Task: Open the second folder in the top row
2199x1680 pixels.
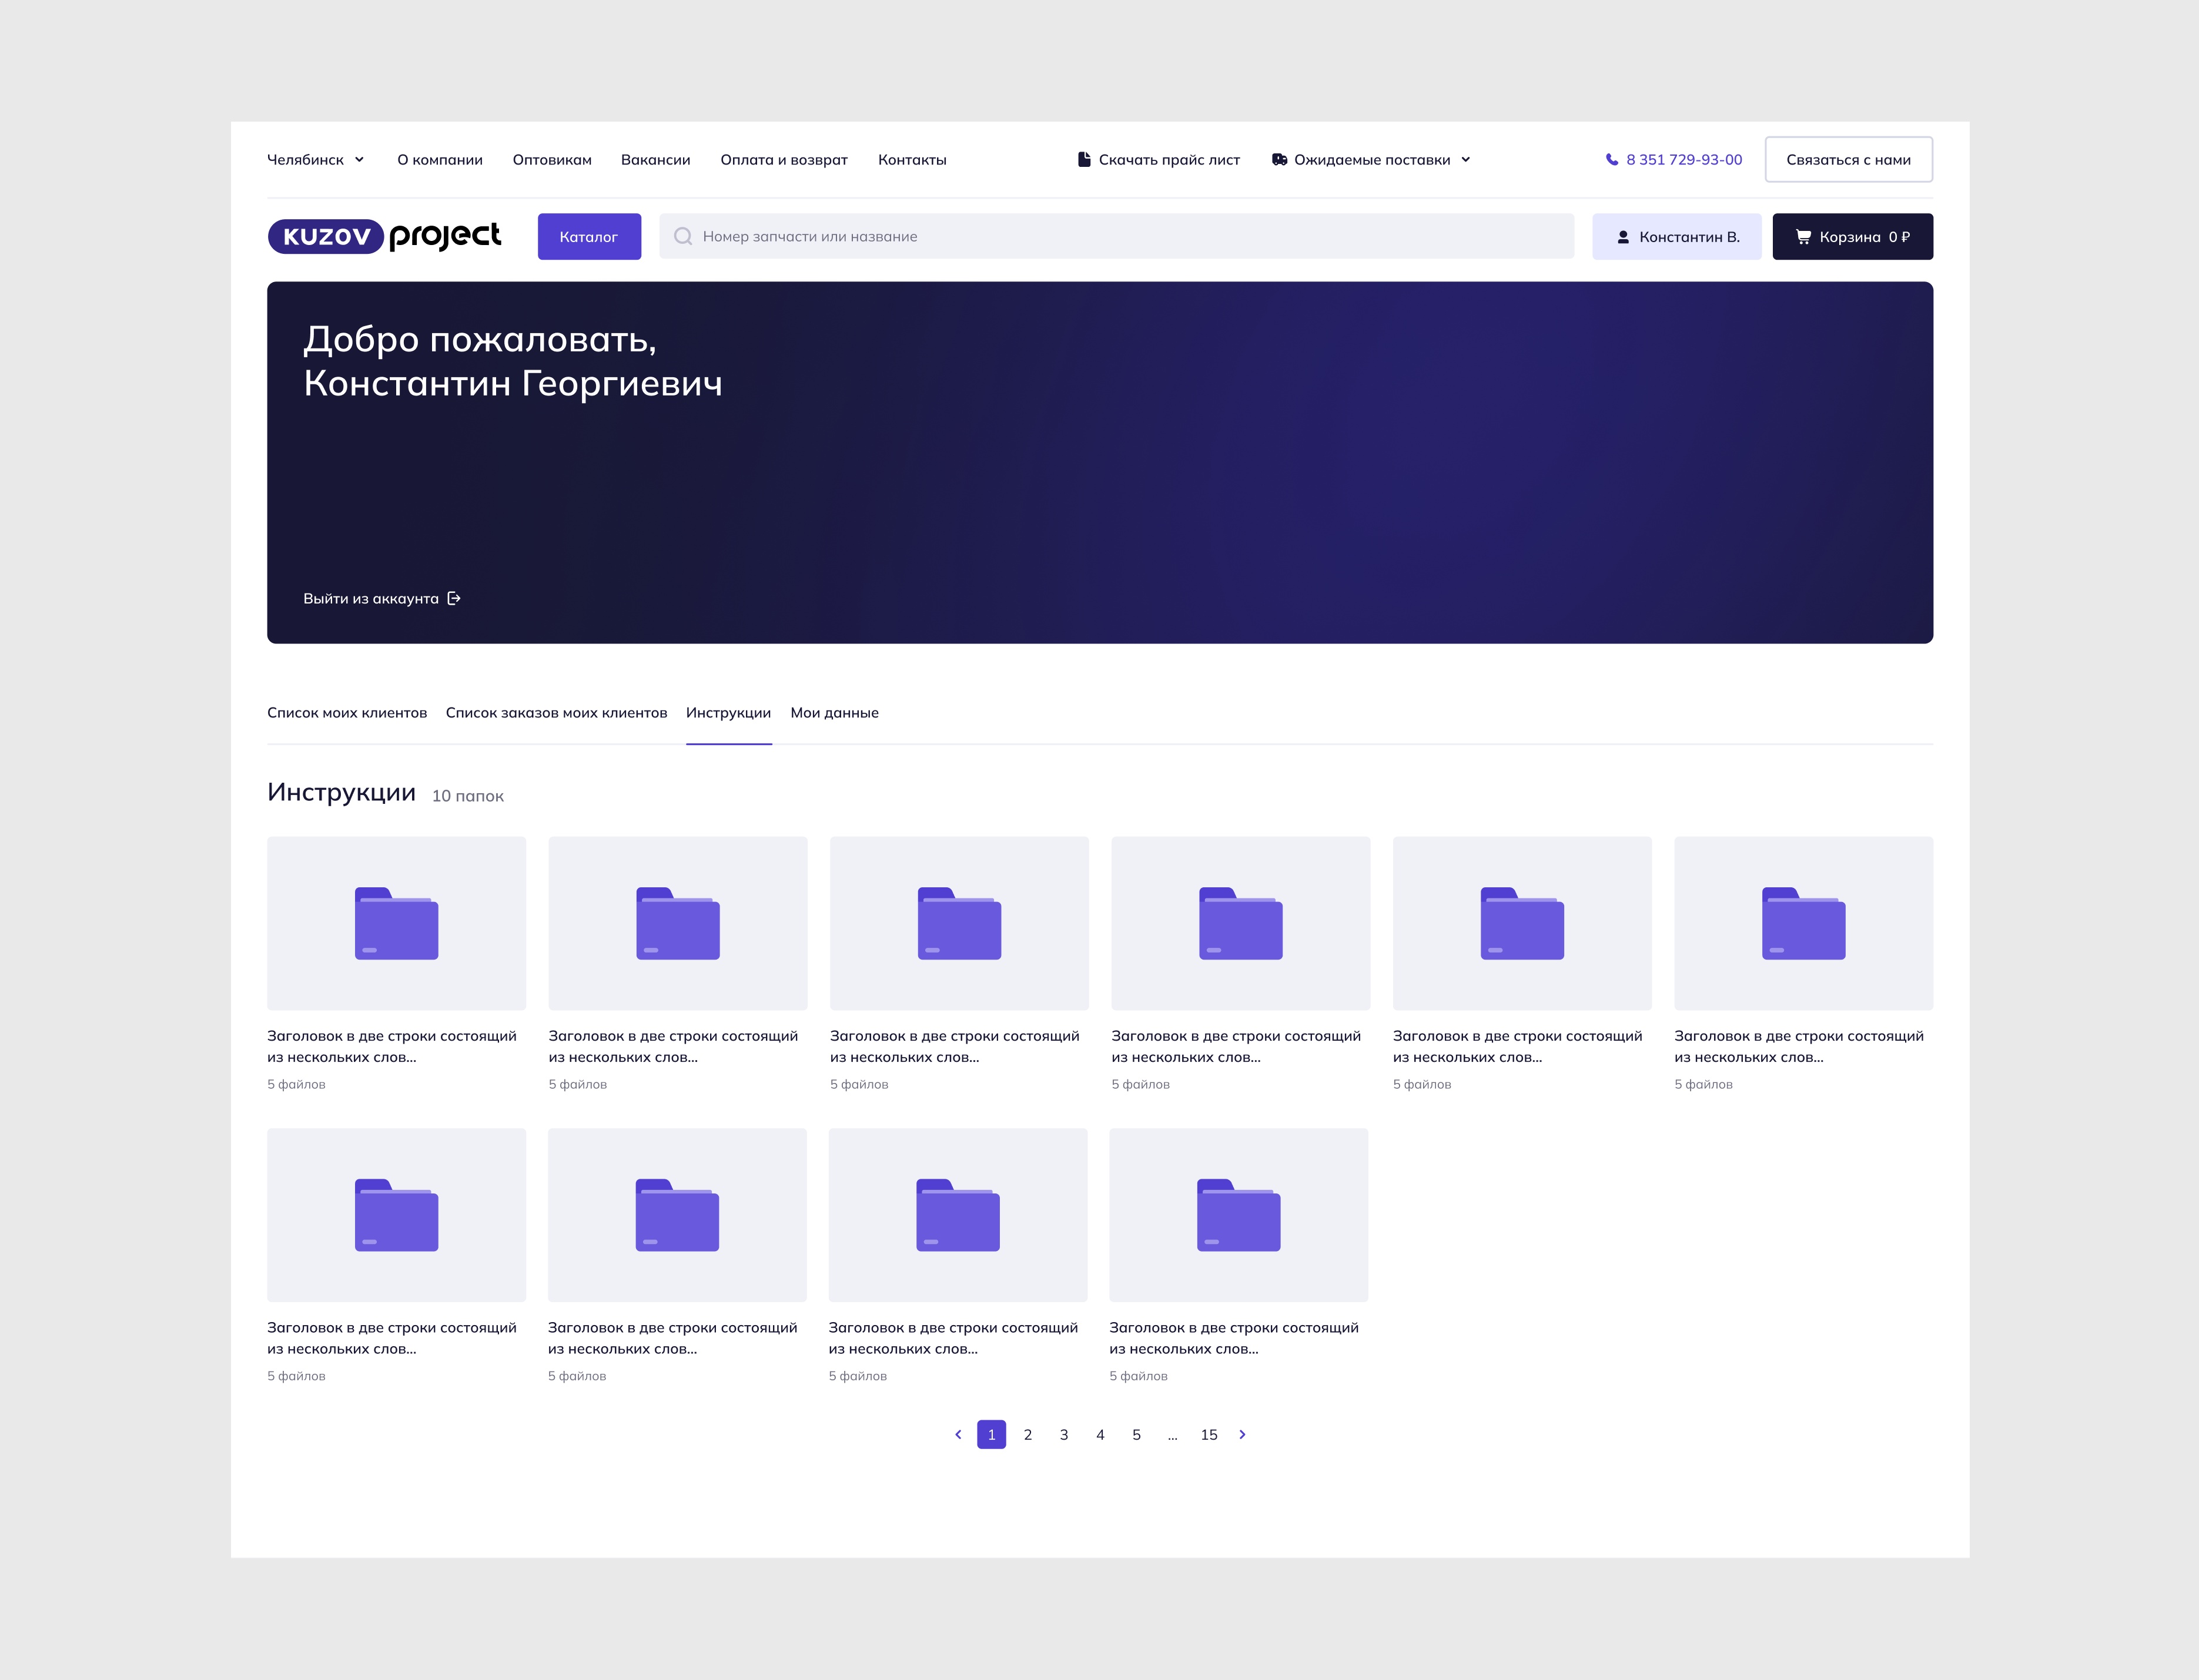Action: pyautogui.click(x=677, y=923)
